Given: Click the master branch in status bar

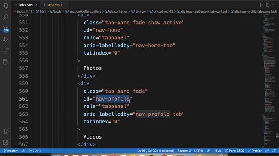Looking at the screenshot, I should 11,151.
